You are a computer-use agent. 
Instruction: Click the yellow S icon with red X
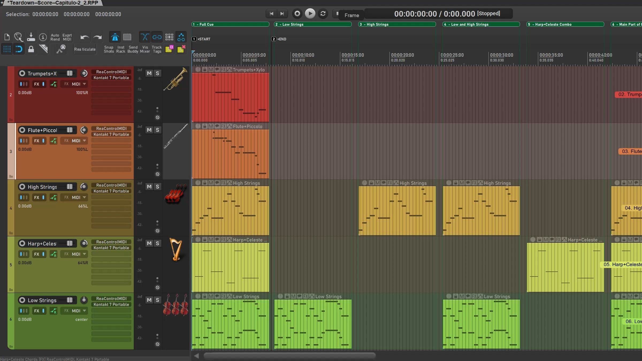tap(181, 49)
